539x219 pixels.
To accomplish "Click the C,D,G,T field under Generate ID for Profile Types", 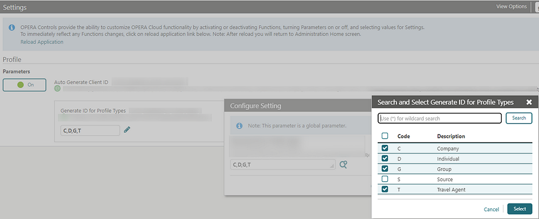I will click(90, 130).
